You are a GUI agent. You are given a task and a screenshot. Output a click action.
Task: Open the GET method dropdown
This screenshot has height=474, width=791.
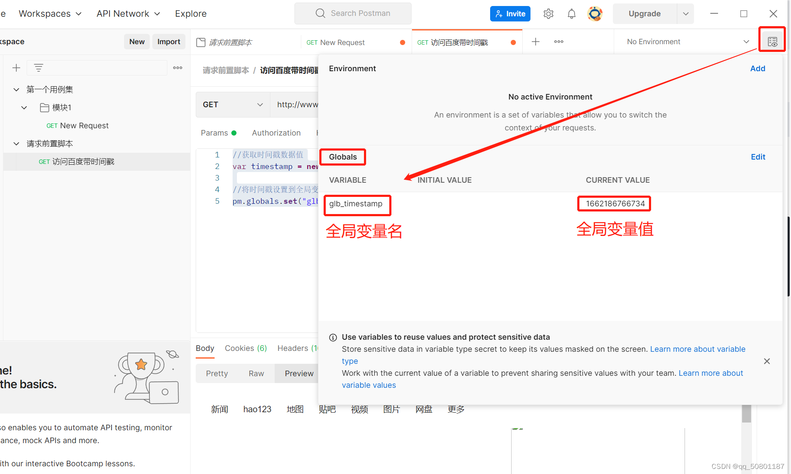(233, 105)
